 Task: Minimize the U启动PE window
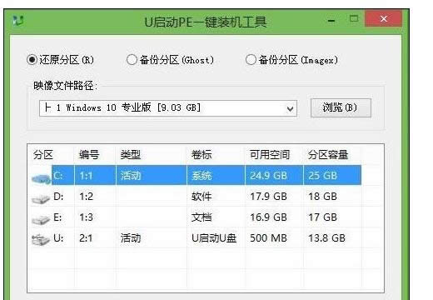click(331, 21)
